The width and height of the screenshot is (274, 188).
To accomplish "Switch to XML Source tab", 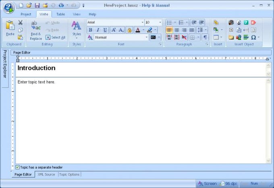I will point(46,174).
